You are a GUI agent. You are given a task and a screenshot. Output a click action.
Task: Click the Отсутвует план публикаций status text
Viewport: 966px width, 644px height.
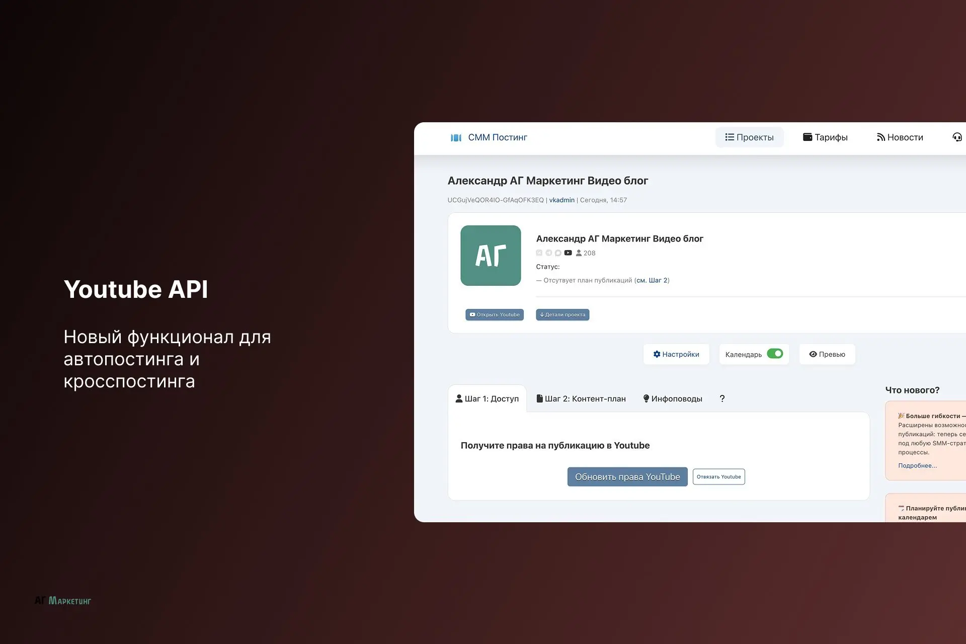click(x=587, y=280)
